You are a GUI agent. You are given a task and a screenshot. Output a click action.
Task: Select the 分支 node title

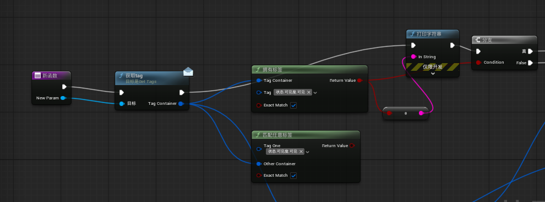tap(487, 40)
